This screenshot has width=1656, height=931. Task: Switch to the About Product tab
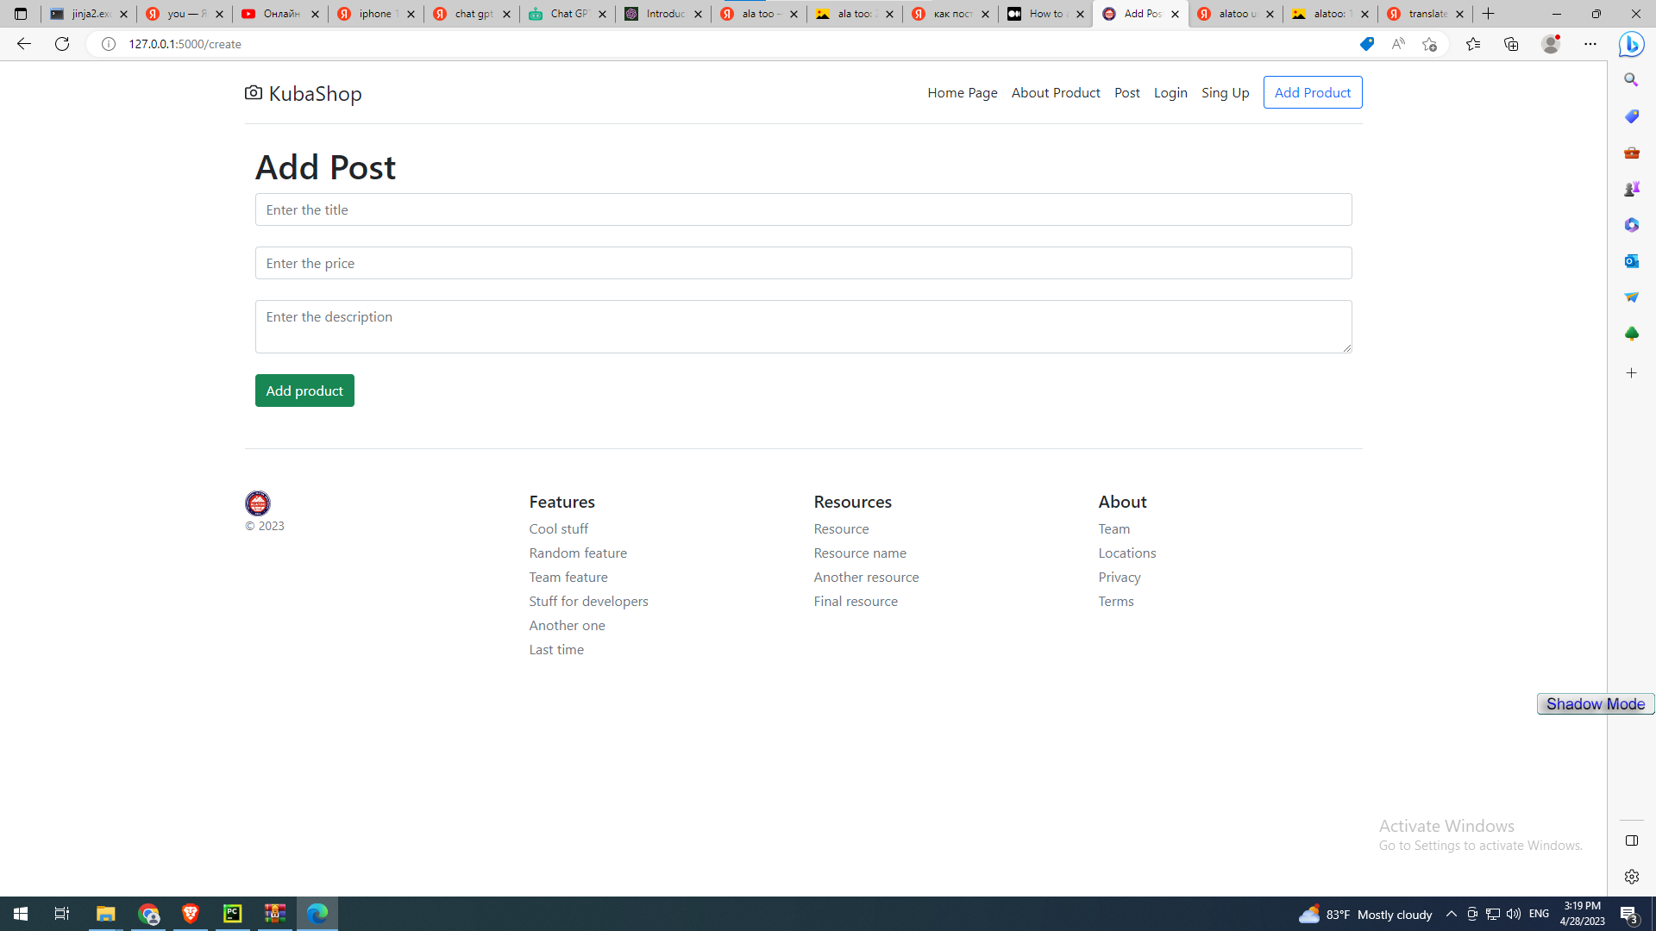pos(1055,92)
